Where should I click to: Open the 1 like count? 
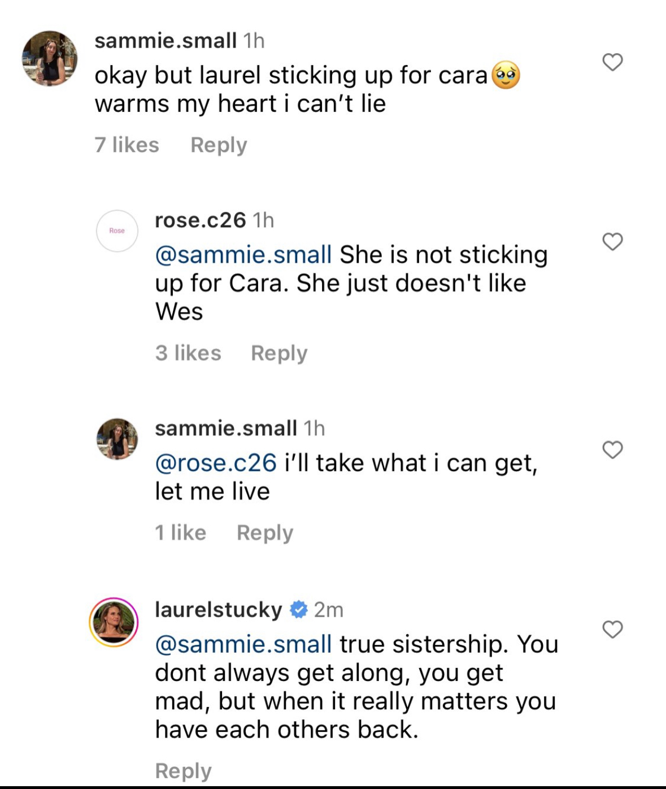181,532
